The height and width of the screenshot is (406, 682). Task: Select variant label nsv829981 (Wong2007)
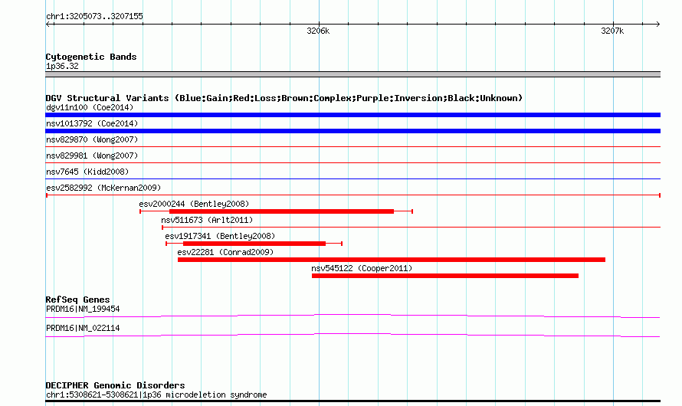point(92,156)
